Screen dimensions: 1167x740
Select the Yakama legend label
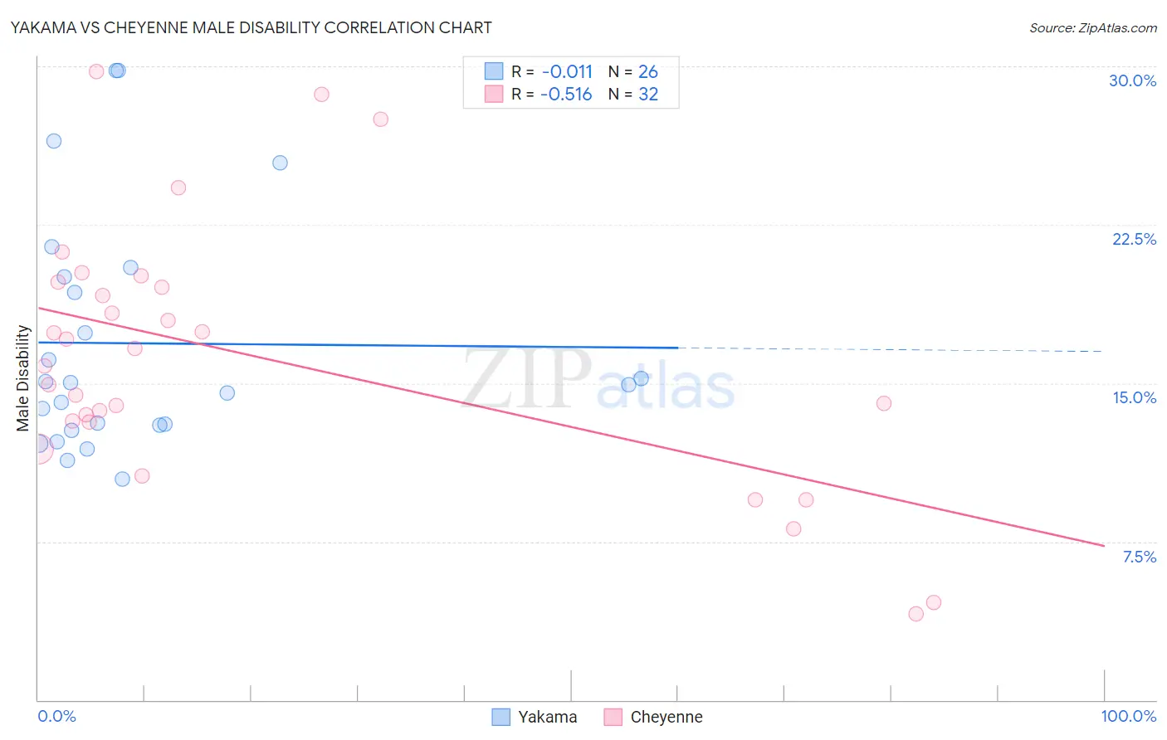pos(547,717)
